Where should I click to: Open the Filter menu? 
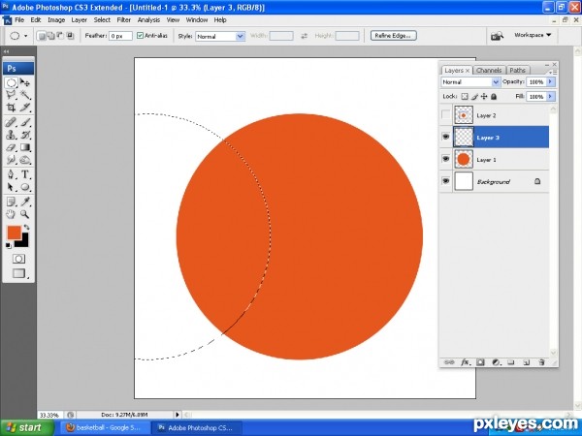coord(123,20)
